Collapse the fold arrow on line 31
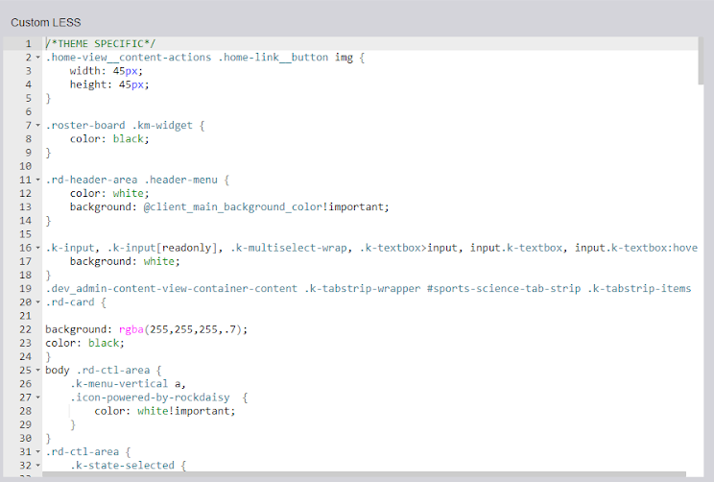Screen dimensions: 714x482 coord(37,452)
